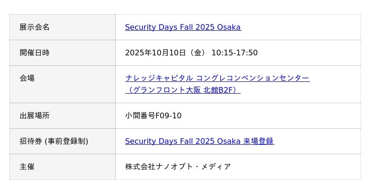Click the (事前登録制) note text
The width and height of the screenshot is (379, 194).
point(66,141)
